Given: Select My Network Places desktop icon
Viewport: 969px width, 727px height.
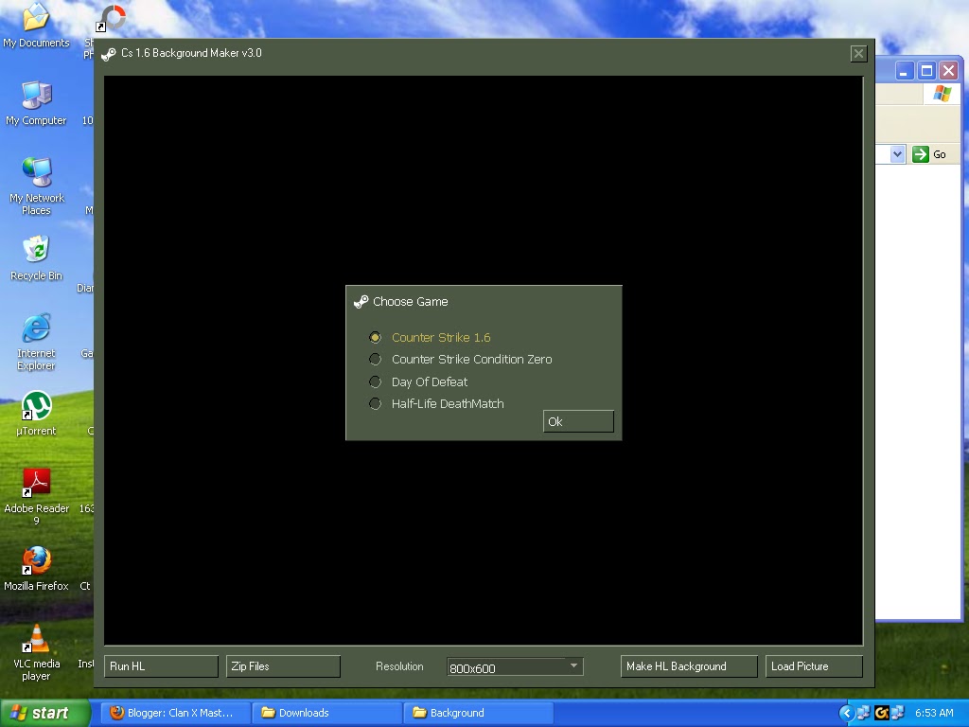Looking at the screenshot, I should pyautogui.click(x=36, y=186).
